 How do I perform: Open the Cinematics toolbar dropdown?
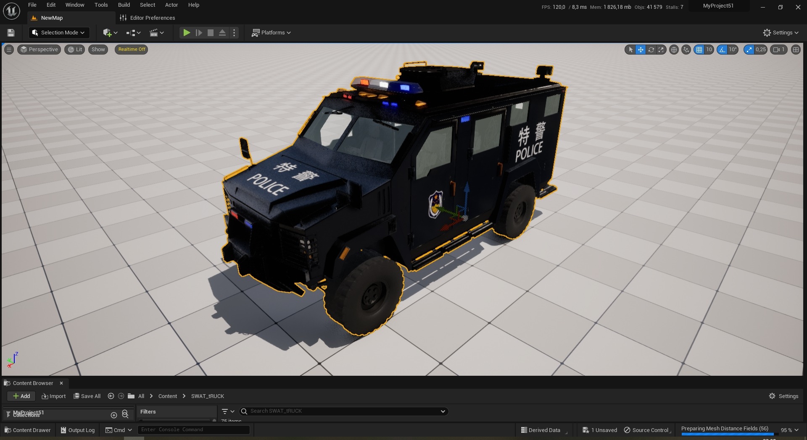(157, 33)
